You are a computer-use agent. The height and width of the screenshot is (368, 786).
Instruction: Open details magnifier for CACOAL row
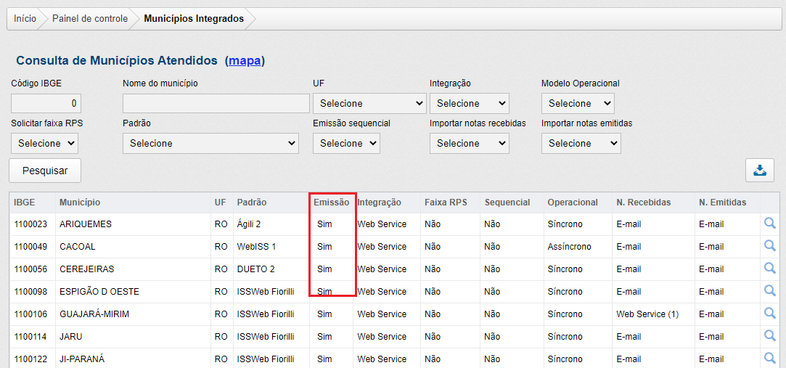(769, 246)
